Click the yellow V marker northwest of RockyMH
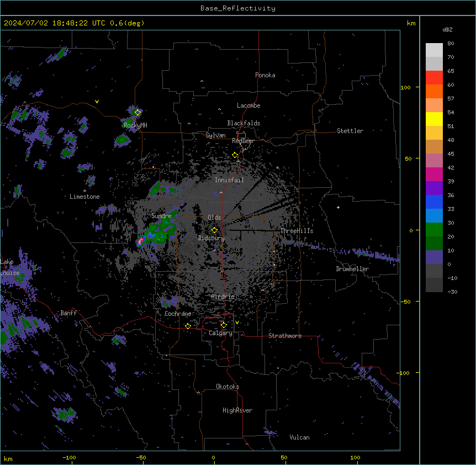The width and height of the screenshot is (476, 465). (97, 102)
